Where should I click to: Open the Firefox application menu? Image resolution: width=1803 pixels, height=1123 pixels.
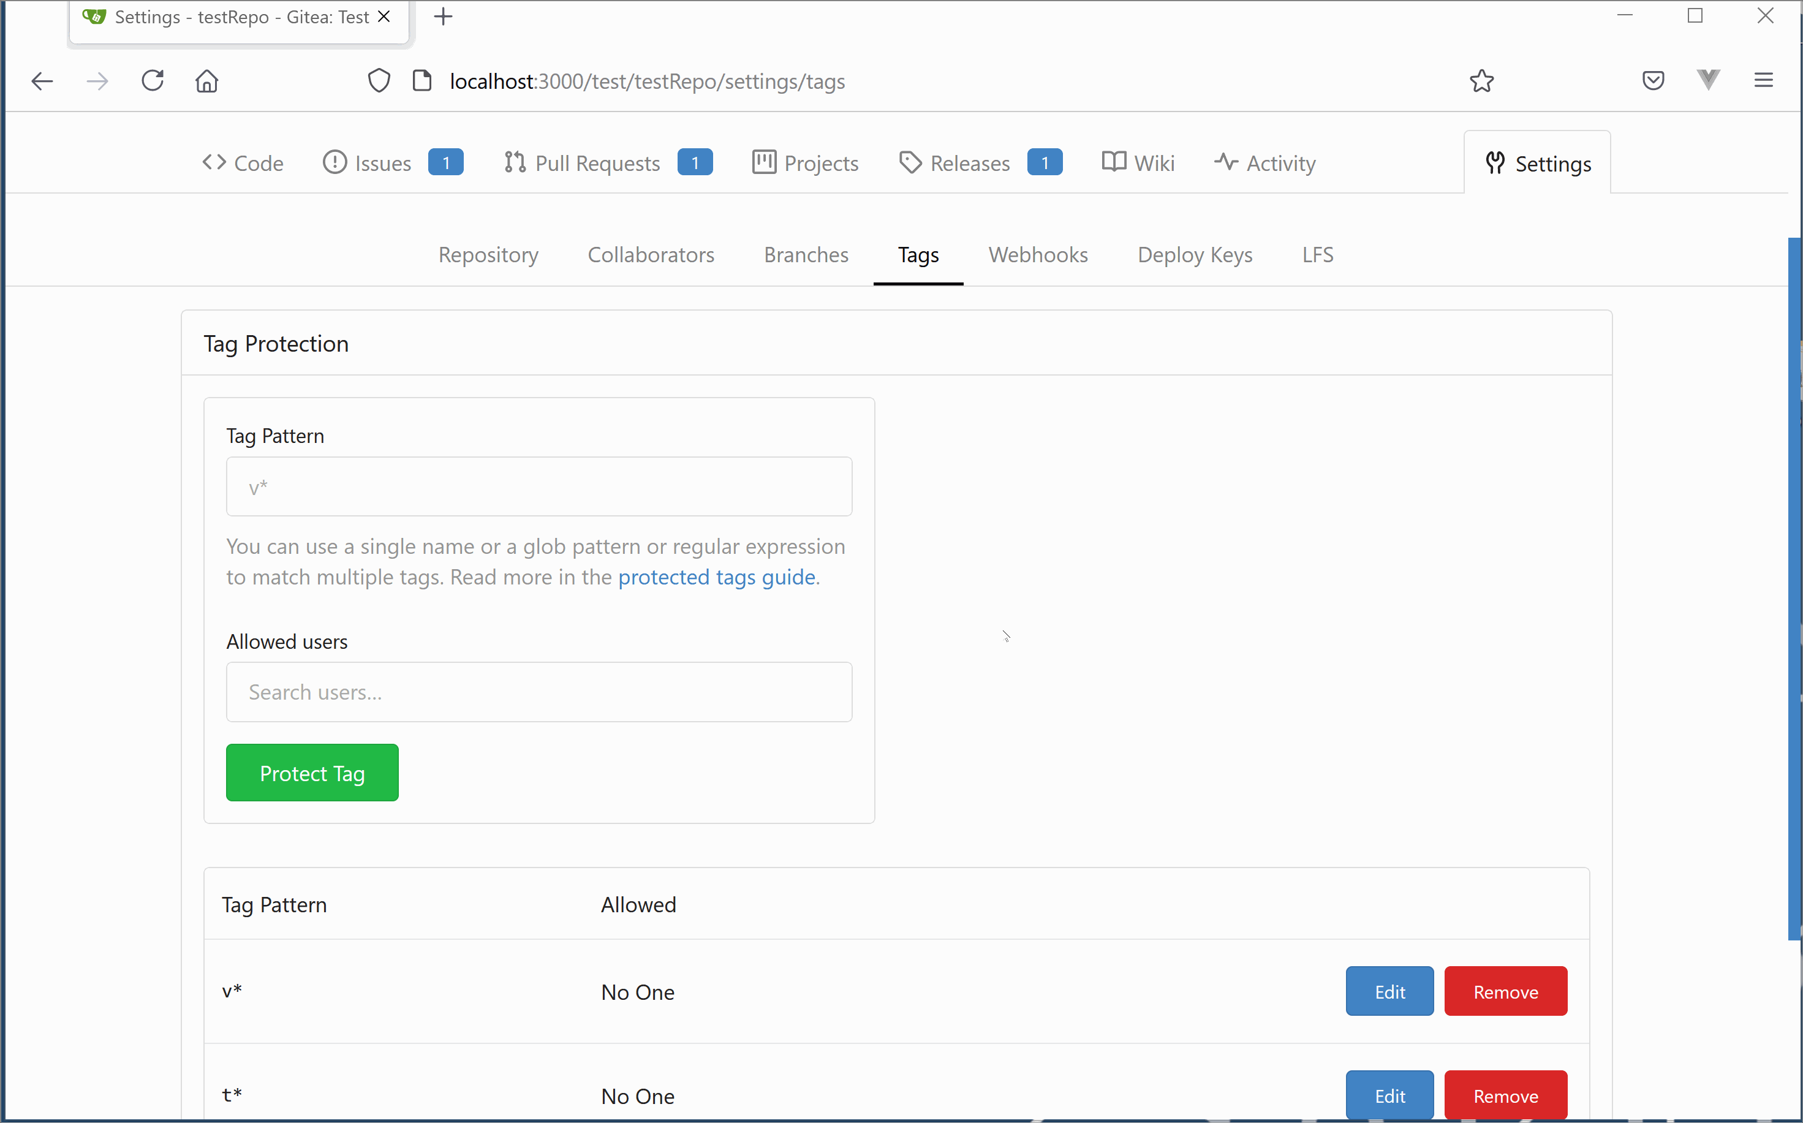click(1764, 80)
